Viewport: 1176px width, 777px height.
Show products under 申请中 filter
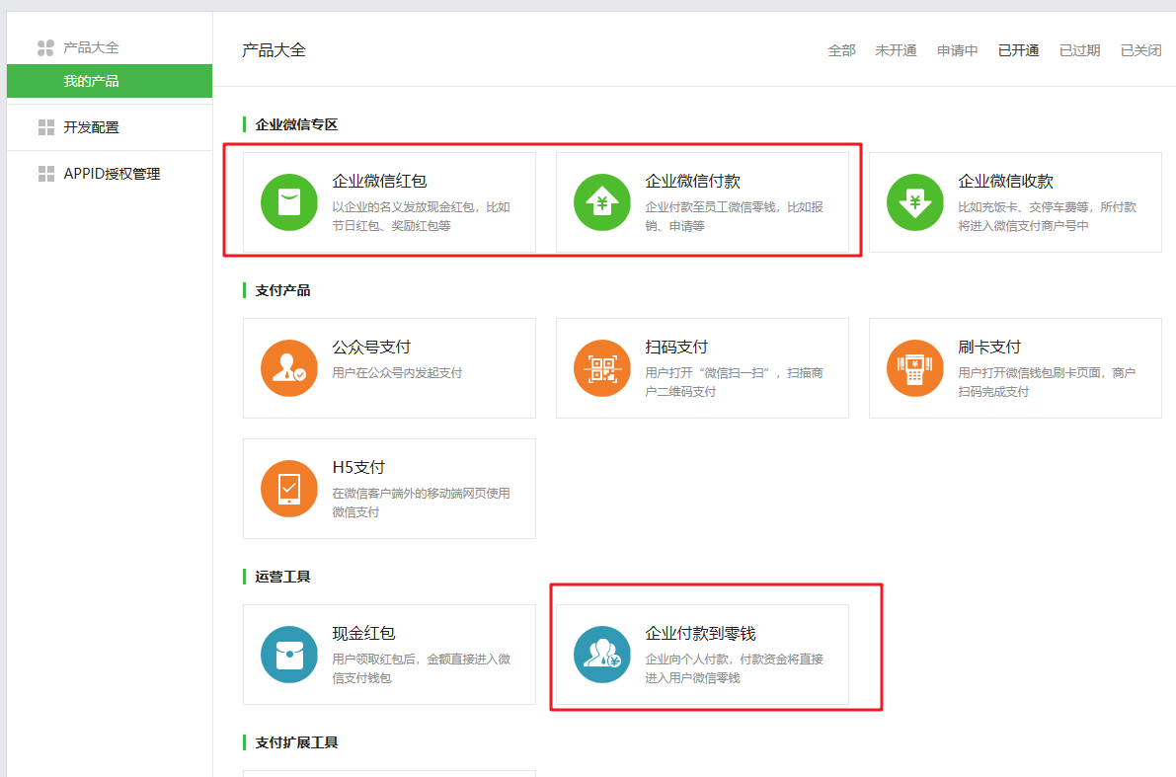(957, 50)
